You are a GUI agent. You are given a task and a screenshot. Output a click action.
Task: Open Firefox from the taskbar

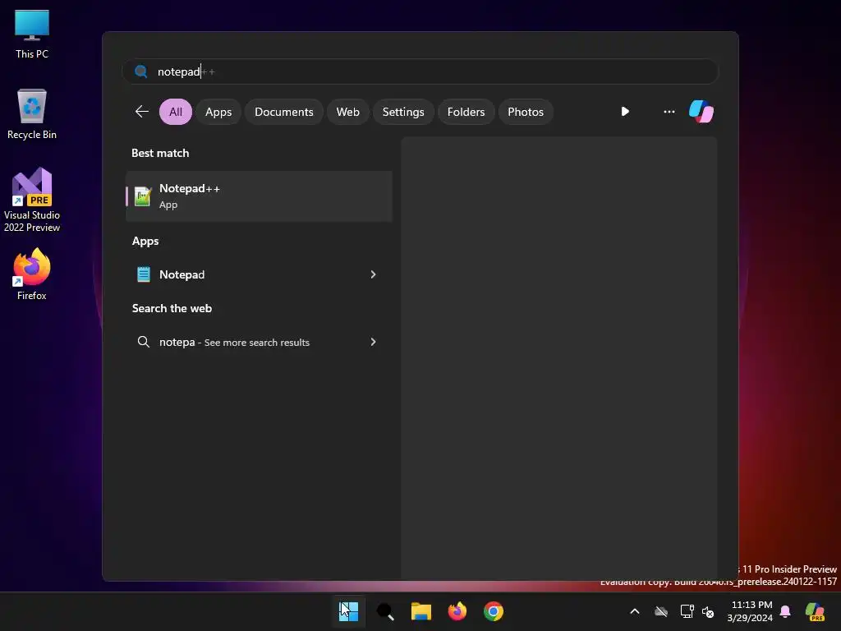tap(457, 611)
